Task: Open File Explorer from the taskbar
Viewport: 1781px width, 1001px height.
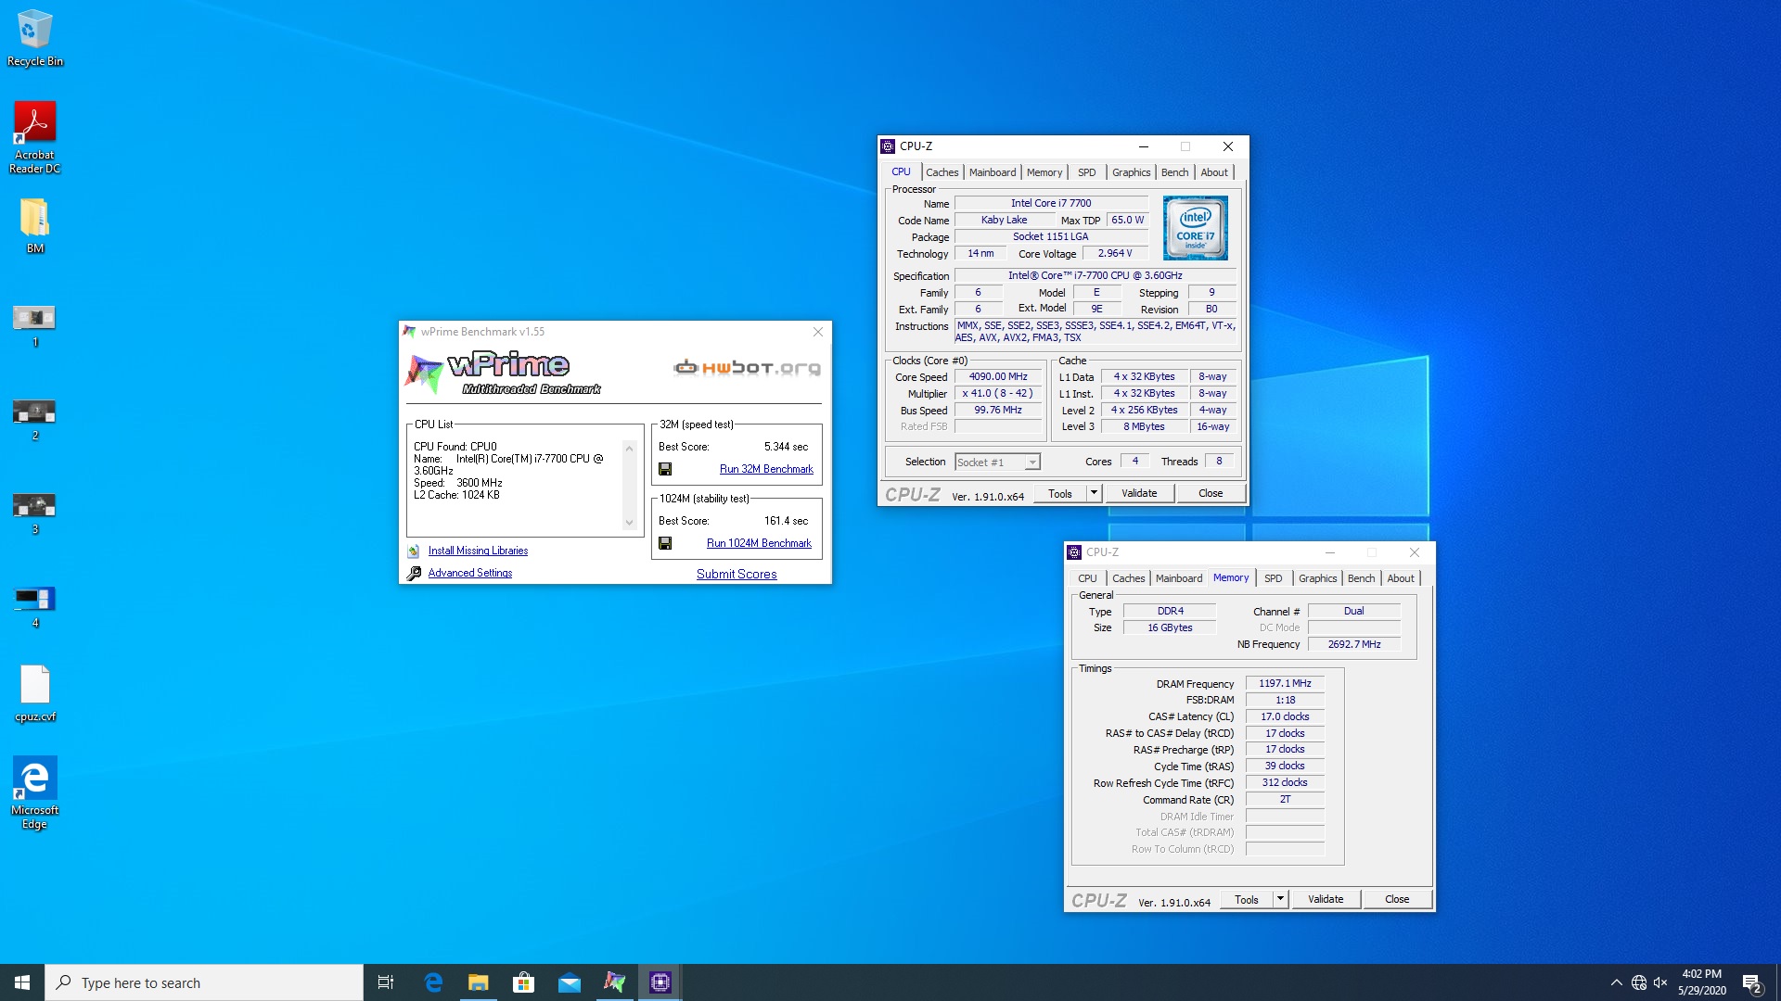Action: click(479, 982)
